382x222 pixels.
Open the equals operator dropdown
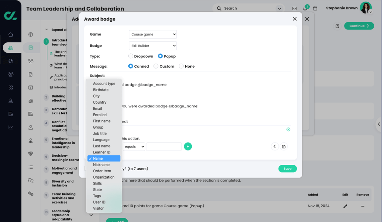[x=134, y=146]
